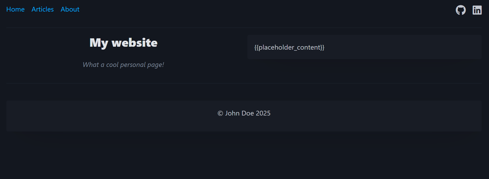Click the year 2025 in the footer

coord(263,113)
